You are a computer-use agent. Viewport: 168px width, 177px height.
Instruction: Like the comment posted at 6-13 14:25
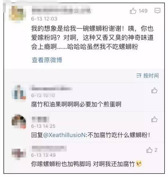tap(154, 120)
